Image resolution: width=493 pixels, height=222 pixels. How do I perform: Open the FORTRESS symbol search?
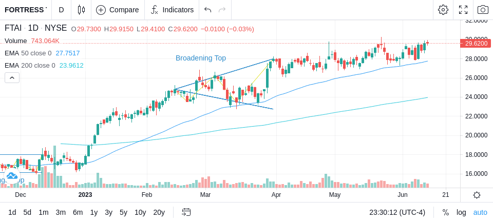click(x=26, y=10)
